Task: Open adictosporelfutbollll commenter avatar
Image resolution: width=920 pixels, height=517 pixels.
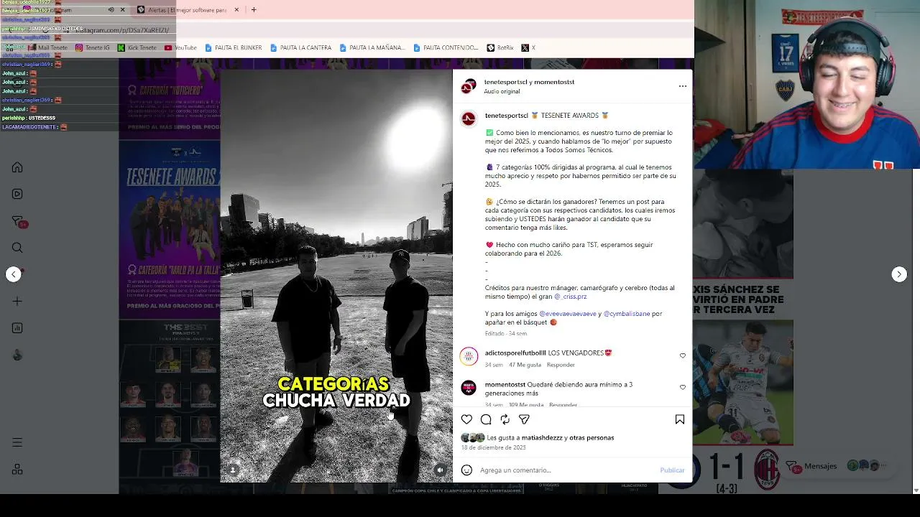Action: tap(469, 356)
